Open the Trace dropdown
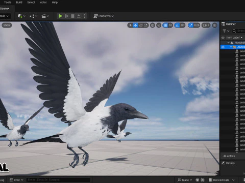 point(185,180)
